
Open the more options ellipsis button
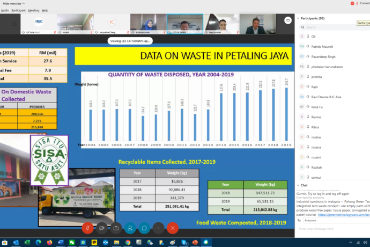(x=158, y=228)
